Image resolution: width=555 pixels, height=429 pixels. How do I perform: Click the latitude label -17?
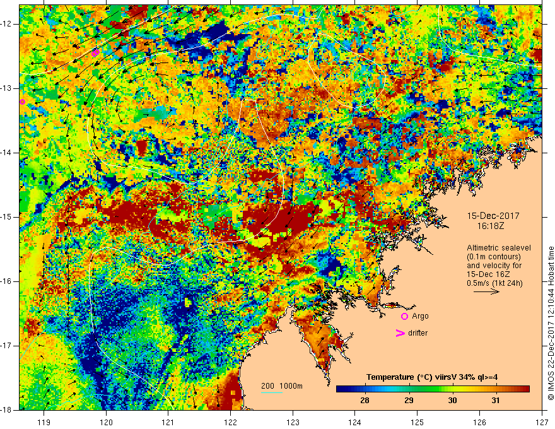point(7,346)
